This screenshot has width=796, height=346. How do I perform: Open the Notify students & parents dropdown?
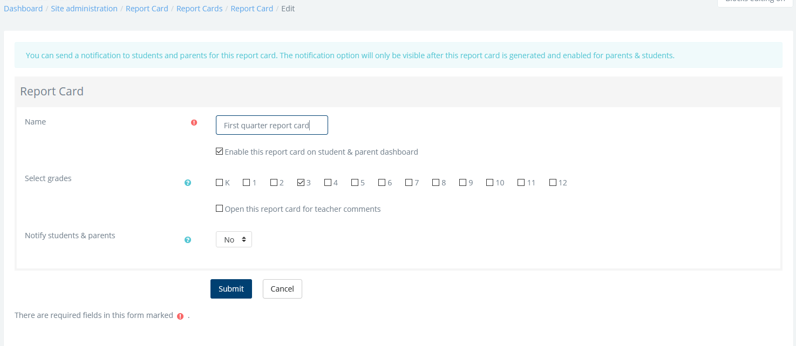[x=234, y=239]
